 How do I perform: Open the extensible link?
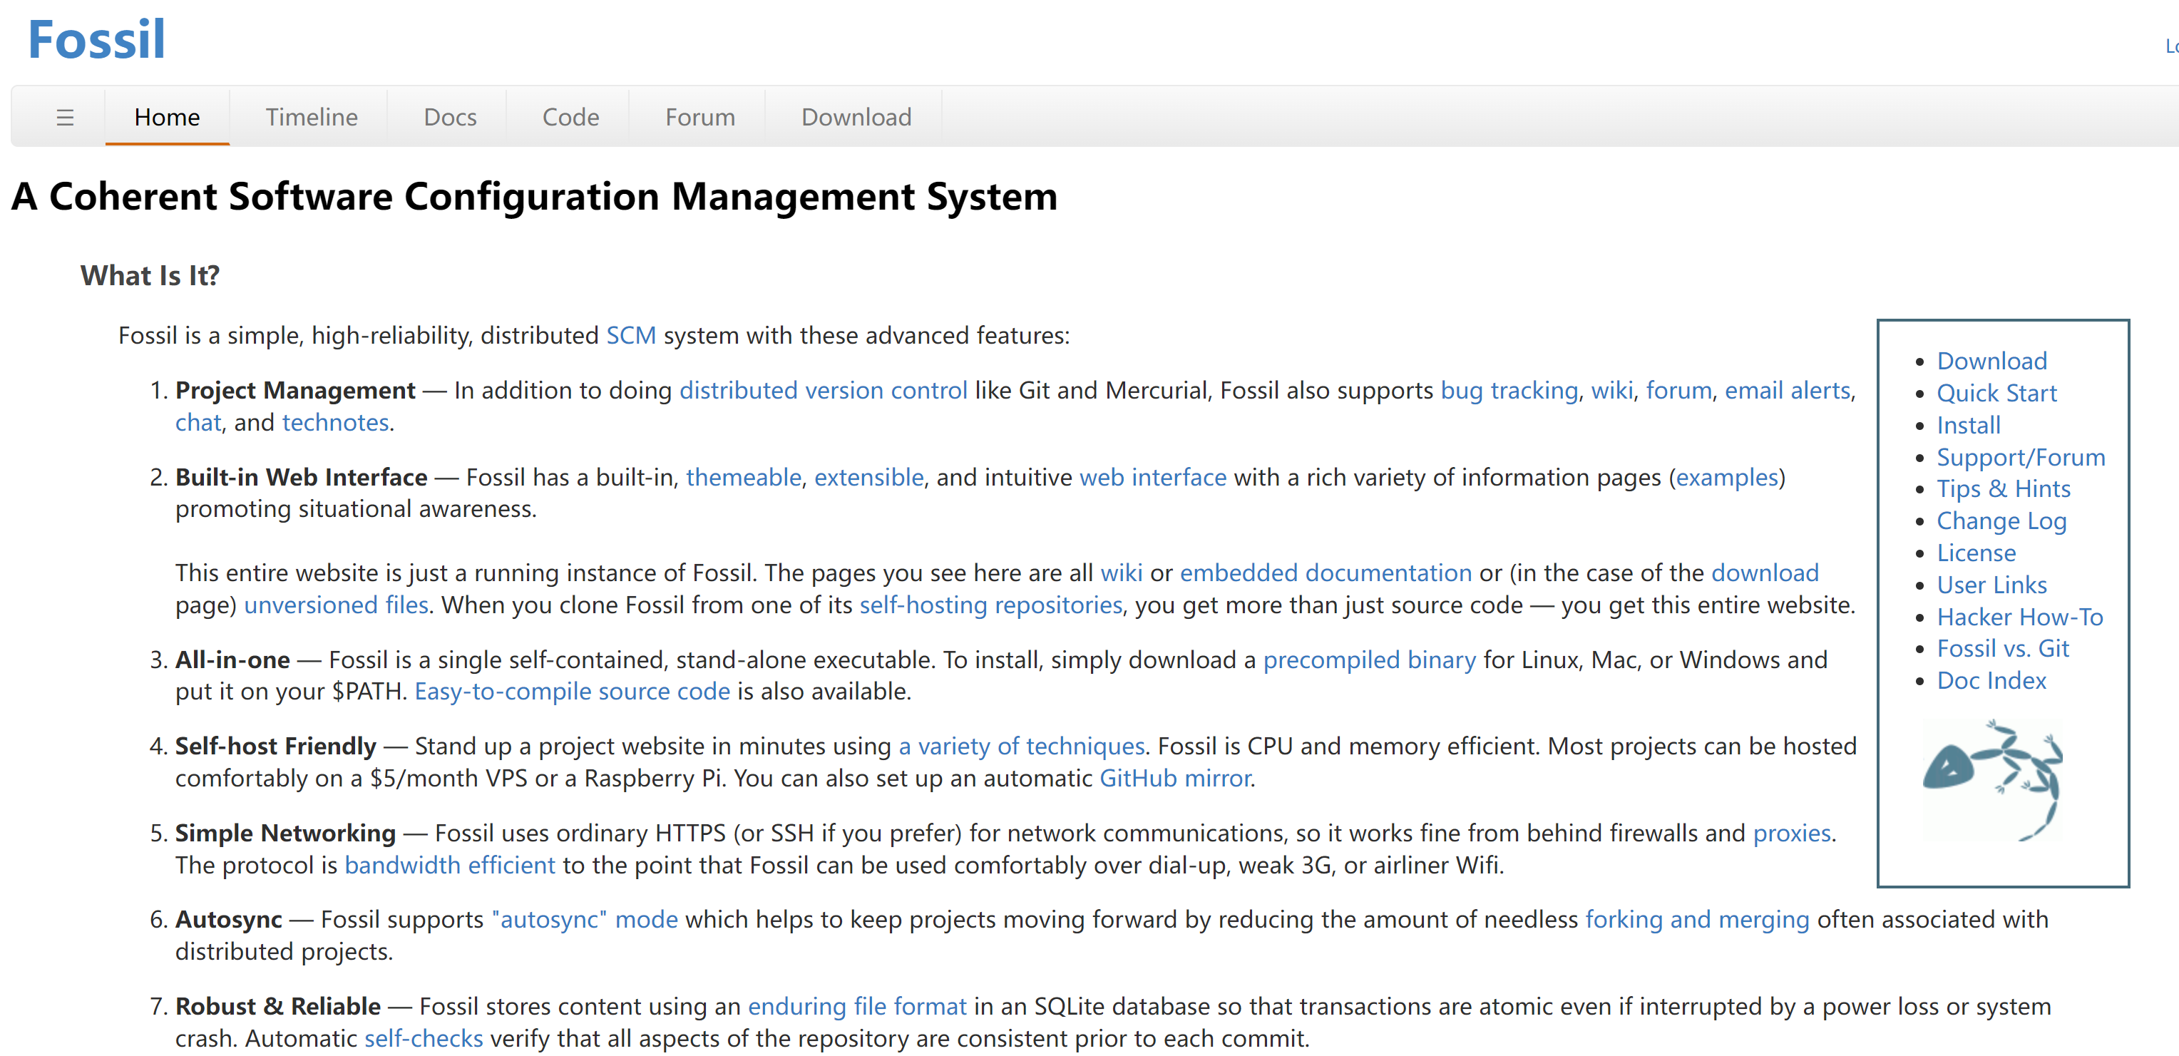[868, 477]
